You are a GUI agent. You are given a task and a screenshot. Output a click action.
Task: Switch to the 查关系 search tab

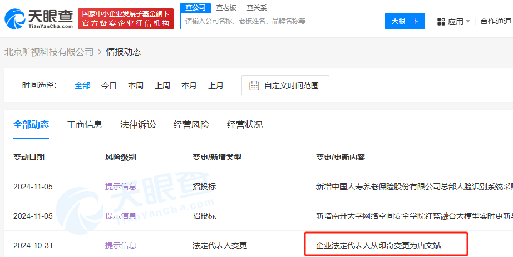point(256,8)
